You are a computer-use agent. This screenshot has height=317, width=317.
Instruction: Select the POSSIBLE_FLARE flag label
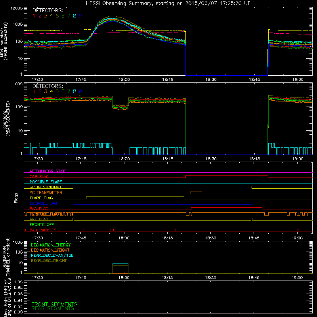(x=46, y=181)
